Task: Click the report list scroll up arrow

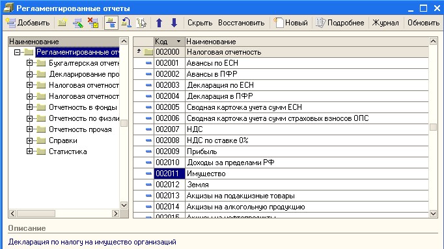Action: [x=433, y=42]
